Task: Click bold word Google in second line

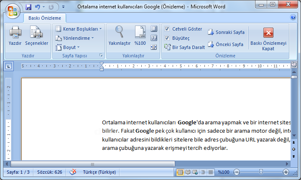Action: coord(145,131)
